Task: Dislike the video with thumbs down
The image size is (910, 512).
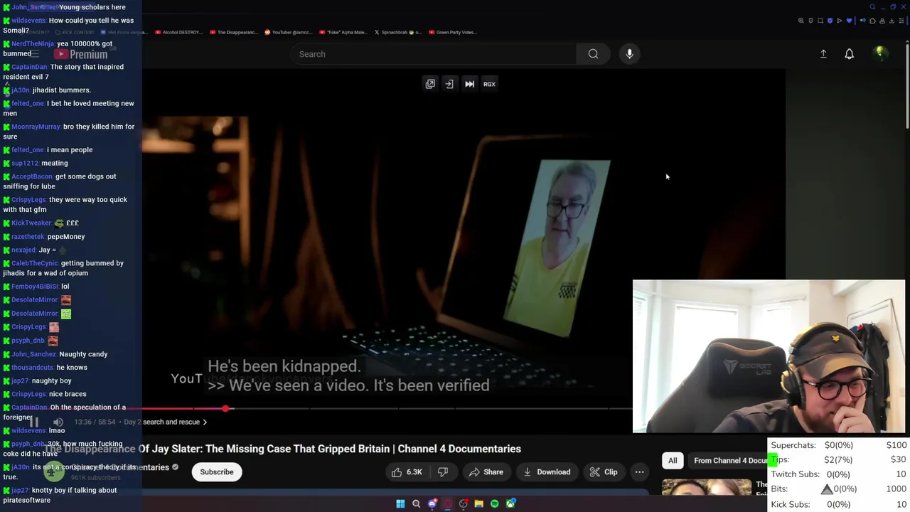Action: coord(443,472)
